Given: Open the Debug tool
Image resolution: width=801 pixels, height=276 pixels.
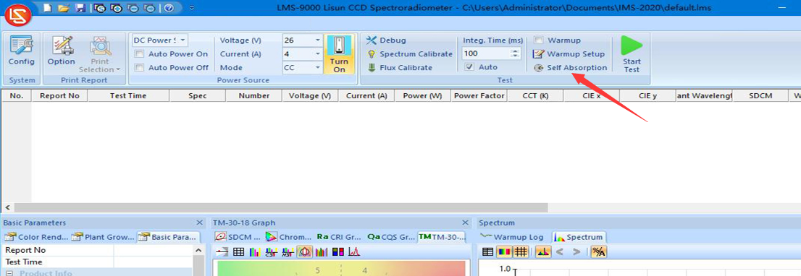Looking at the screenshot, I should tap(386, 40).
